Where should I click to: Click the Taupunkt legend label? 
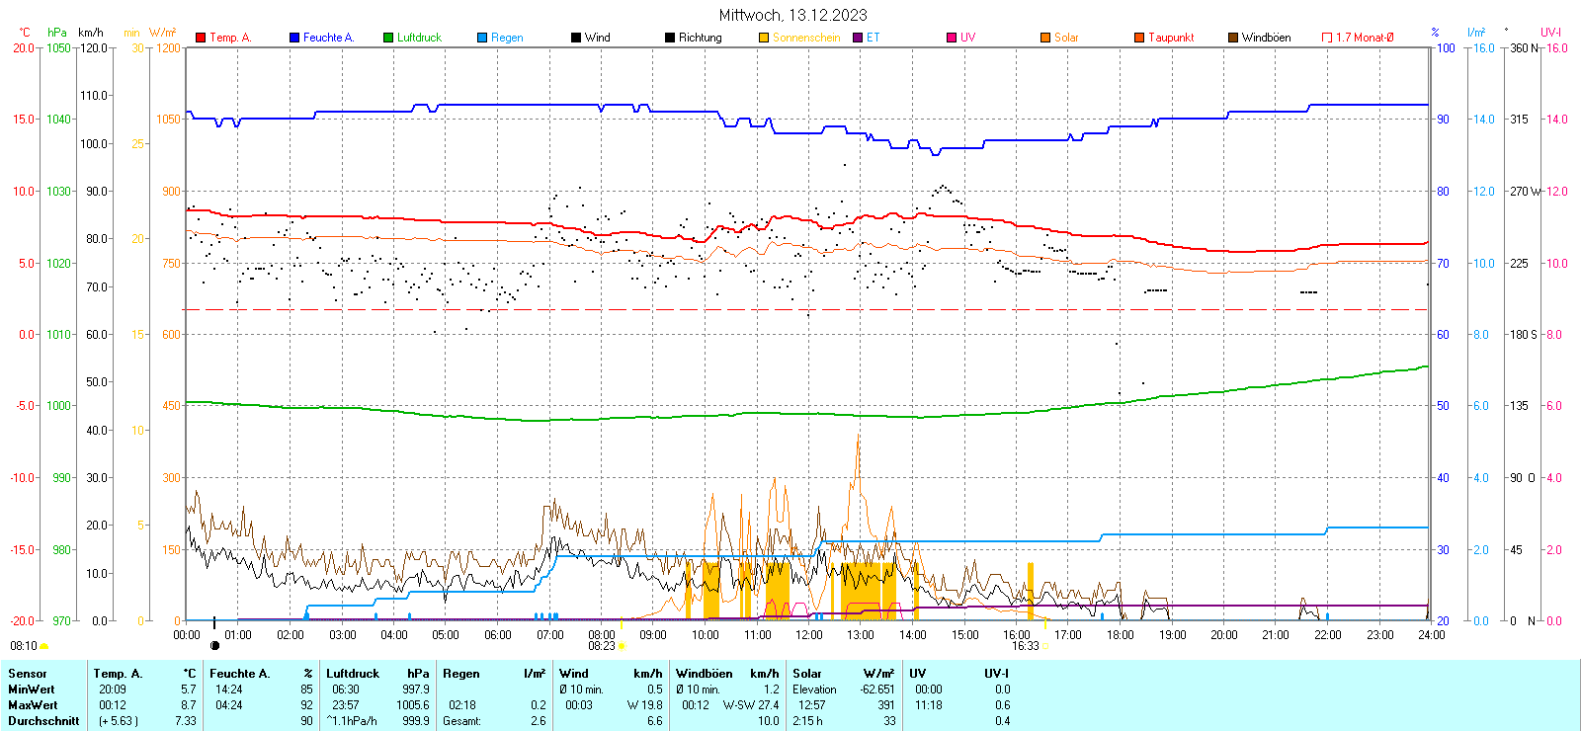click(x=1171, y=38)
